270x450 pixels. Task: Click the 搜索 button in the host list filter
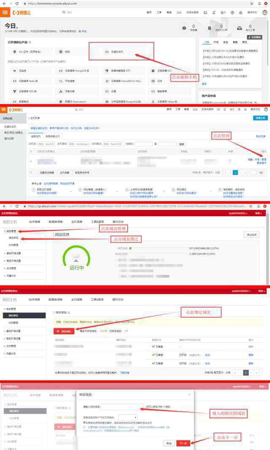pyautogui.click(x=181, y=144)
